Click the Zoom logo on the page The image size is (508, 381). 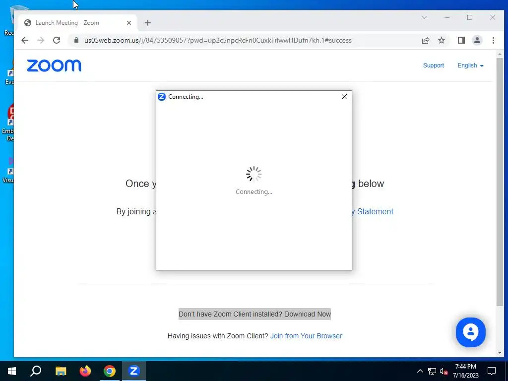54,65
